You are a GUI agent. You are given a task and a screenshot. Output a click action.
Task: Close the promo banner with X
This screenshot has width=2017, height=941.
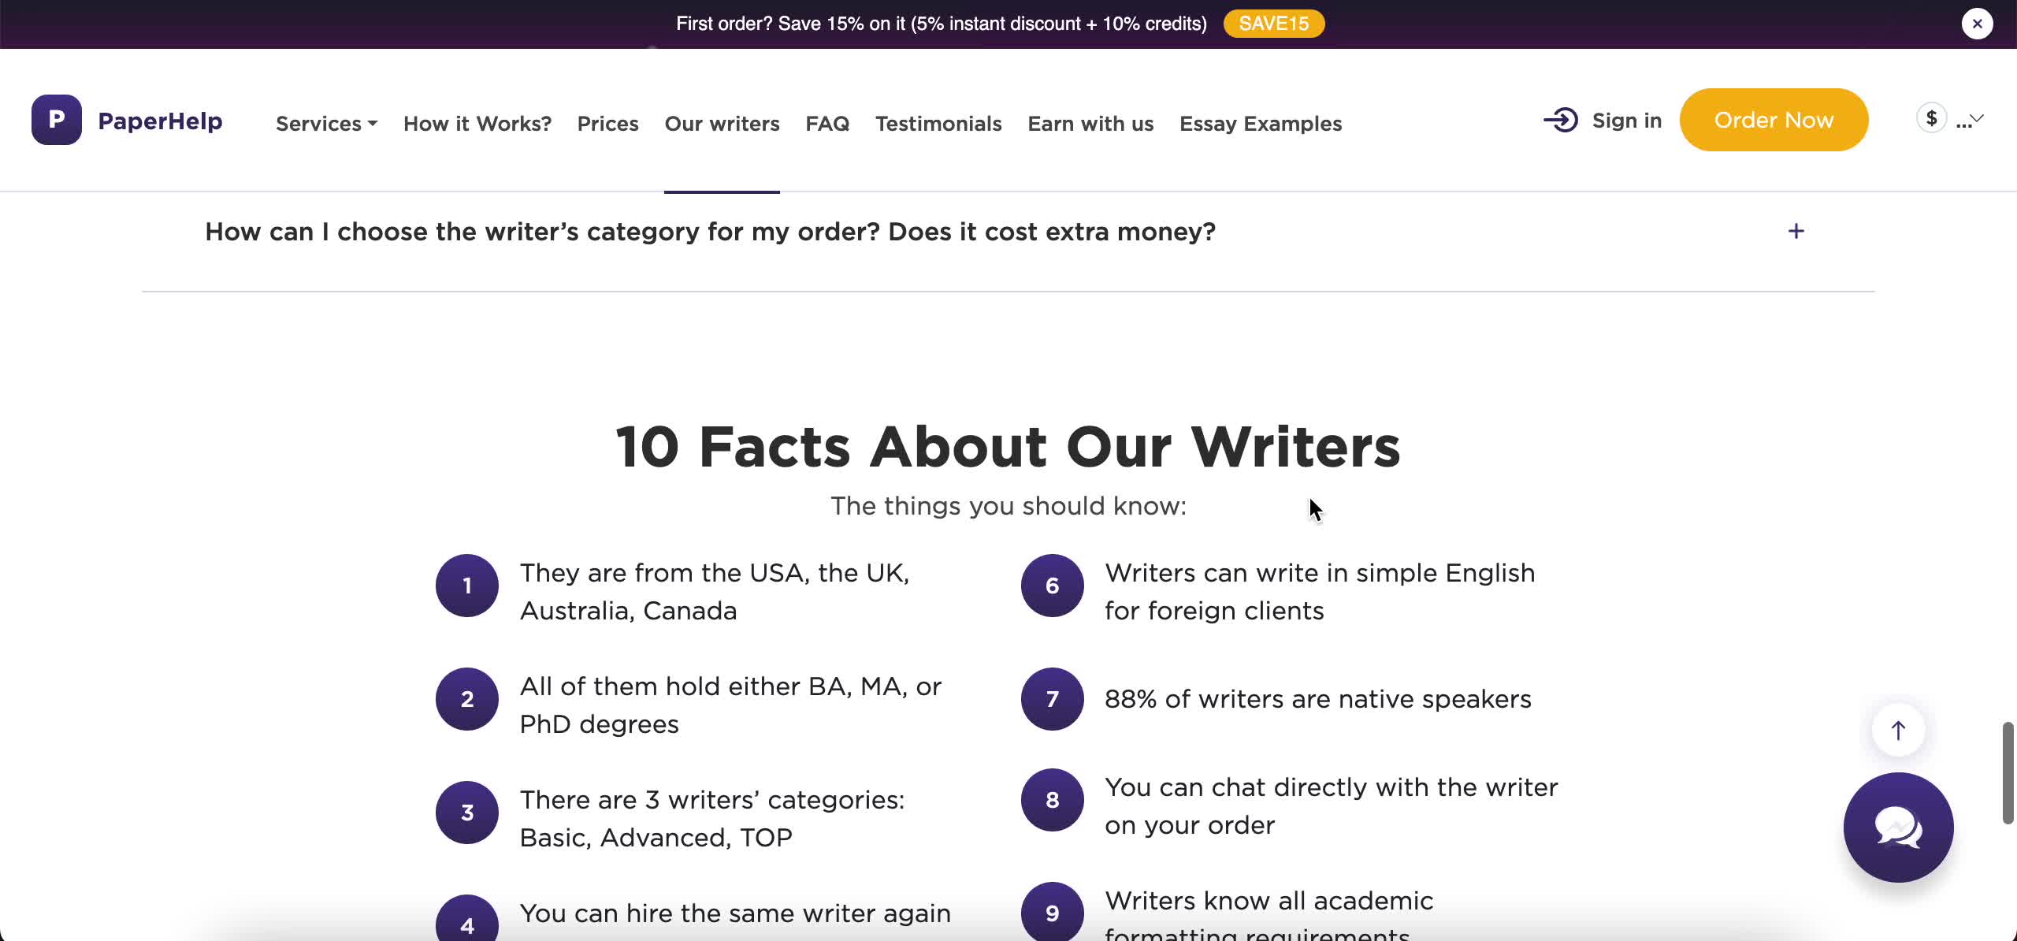click(1977, 24)
